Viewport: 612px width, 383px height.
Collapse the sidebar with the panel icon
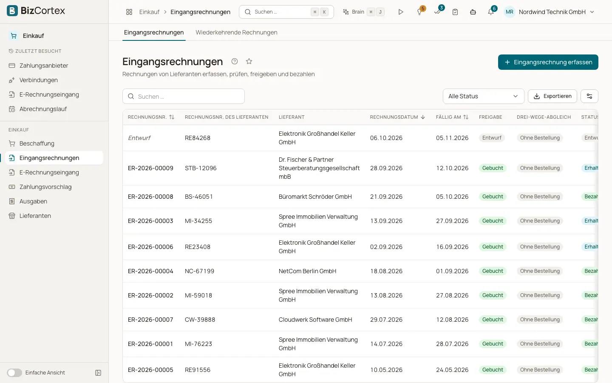[98, 373]
